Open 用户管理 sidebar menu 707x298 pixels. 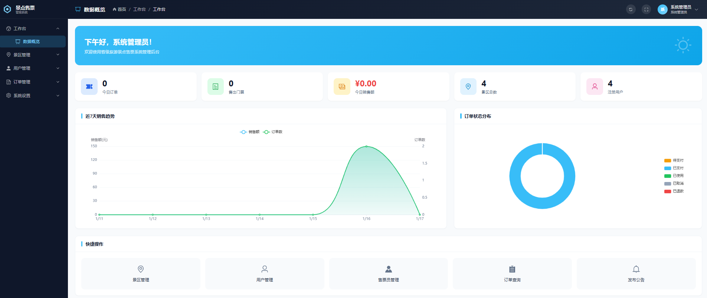pyautogui.click(x=33, y=68)
